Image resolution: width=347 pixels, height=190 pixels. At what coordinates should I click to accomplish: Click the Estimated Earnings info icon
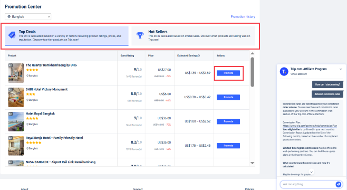coord(199,55)
